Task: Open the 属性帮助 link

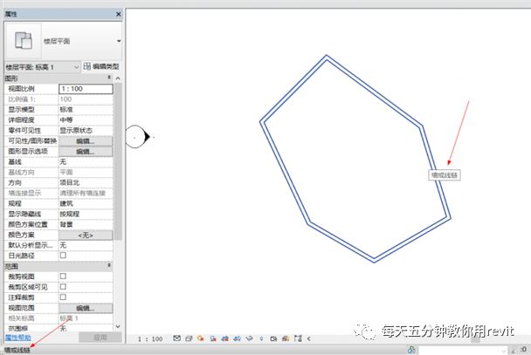Action: point(18,338)
